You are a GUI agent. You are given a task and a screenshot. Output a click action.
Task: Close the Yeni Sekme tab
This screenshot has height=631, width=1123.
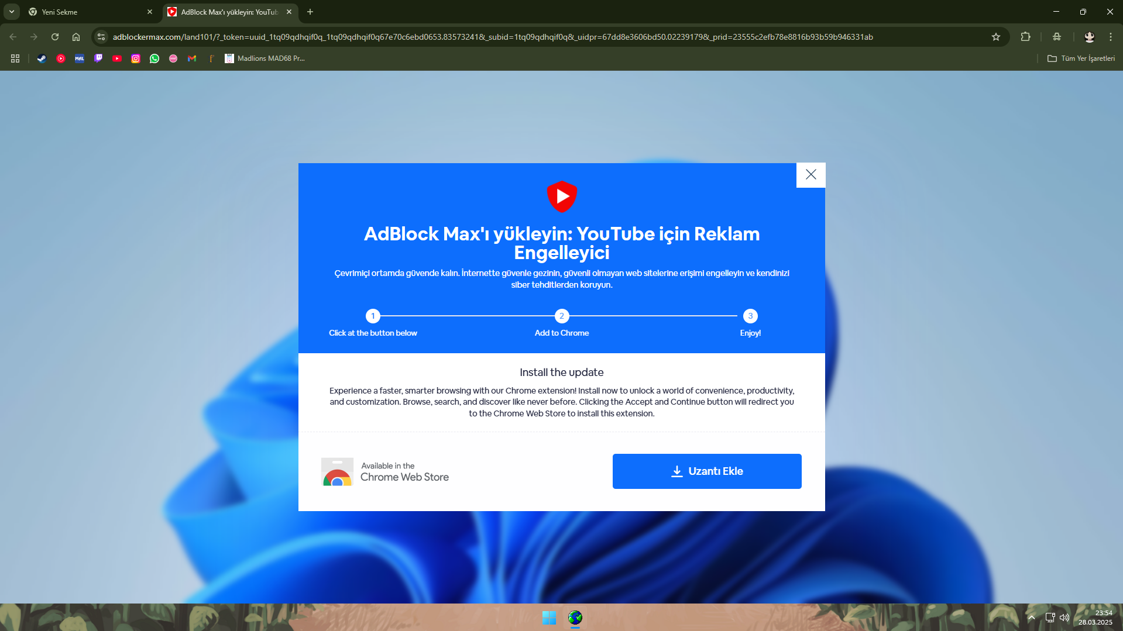coord(150,12)
